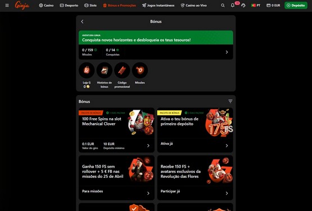The width and height of the screenshot is (312, 211).
Task: Open notifications bell
Action: [x=232, y=6]
